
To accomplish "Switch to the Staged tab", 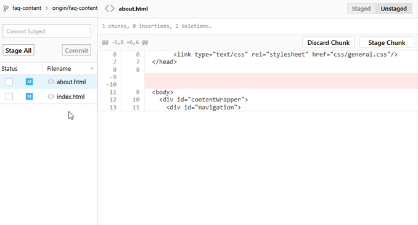I will (x=361, y=9).
